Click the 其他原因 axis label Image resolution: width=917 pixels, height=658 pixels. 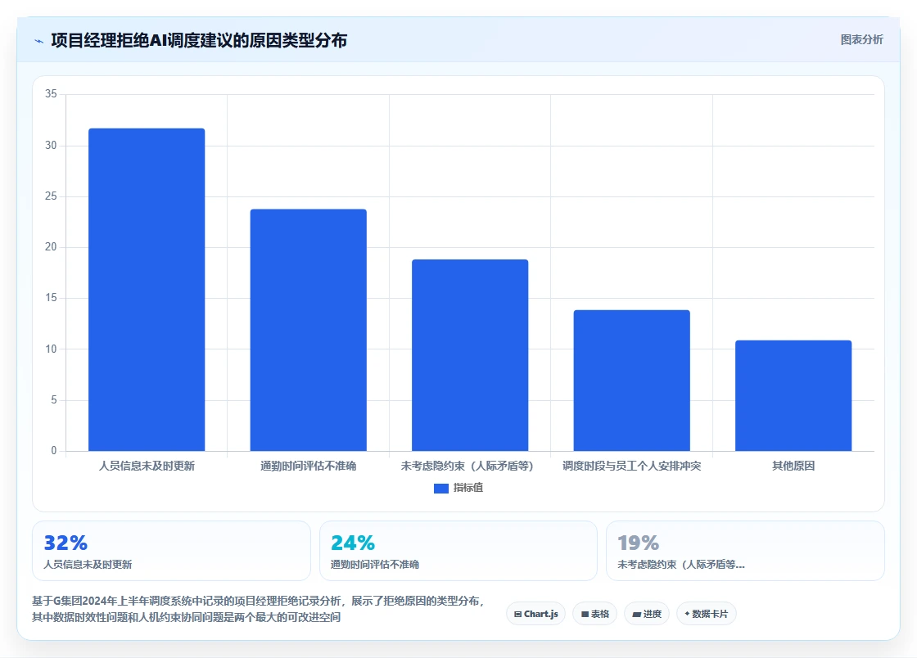(x=793, y=466)
